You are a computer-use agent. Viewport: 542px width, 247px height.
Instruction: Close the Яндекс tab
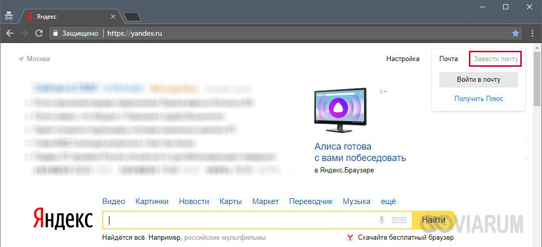[x=113, y=17]
